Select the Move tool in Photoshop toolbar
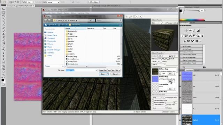The height and width of the screenshot is (125, 223). (x=3, y=9)
